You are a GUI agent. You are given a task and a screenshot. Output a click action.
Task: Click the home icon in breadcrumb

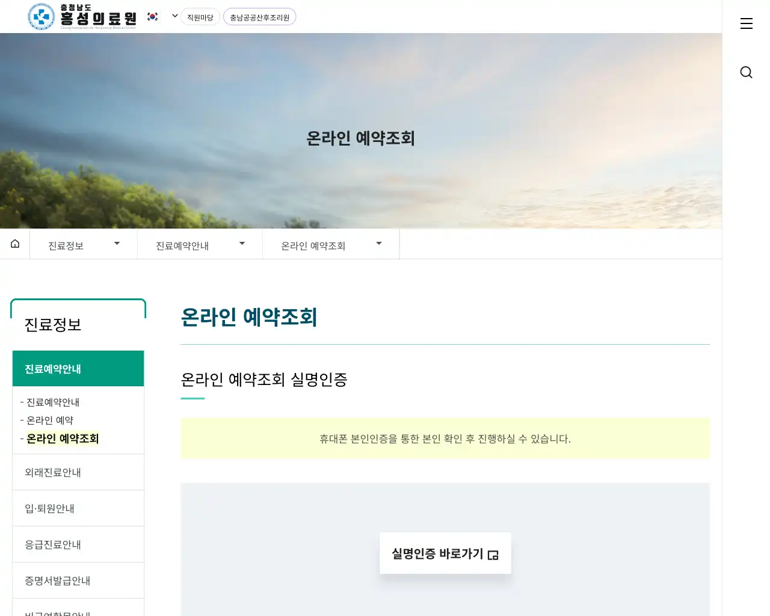pyautogui.click(x=15, y=244)
